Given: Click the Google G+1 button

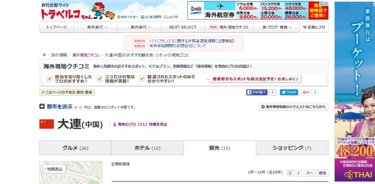Looking at the screenshot, I should (x=306, y=92).
